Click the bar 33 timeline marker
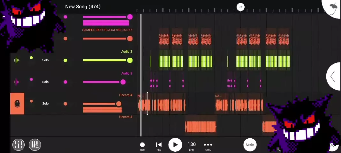 pyautogui.click(x=240, y=7)
